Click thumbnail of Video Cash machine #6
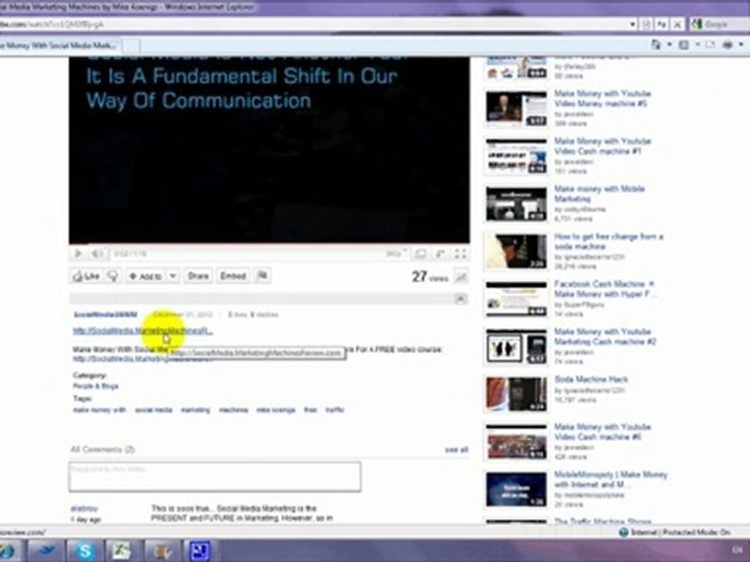Image resolution: width=750 pixels, height=562 pixels. click(516, 442)
